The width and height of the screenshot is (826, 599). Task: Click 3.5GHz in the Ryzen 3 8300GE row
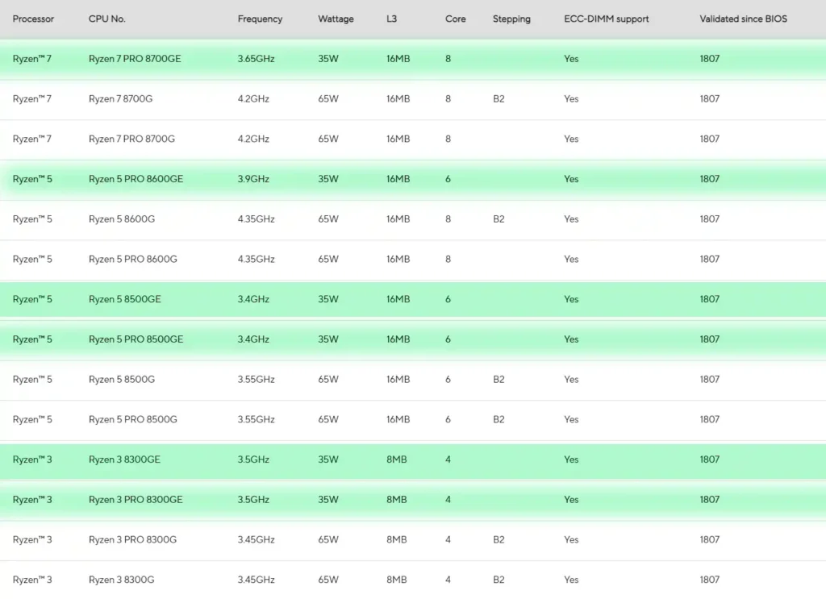pyautogui.click(x=253, y=459)
